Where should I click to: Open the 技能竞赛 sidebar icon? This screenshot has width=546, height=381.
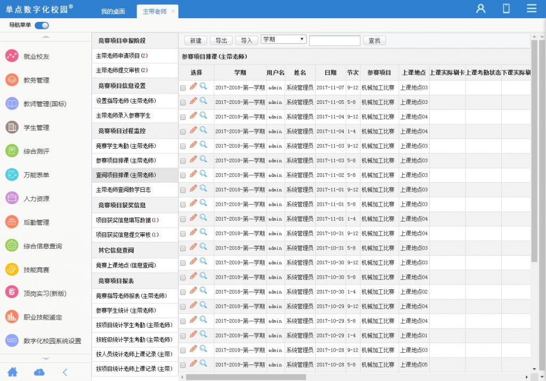point(12,269)
